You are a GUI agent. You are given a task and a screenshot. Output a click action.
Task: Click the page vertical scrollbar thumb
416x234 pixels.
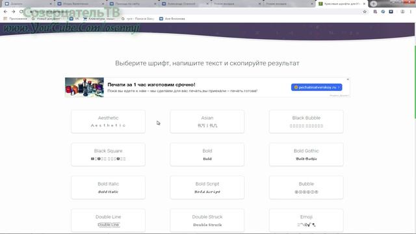point(415,83)
